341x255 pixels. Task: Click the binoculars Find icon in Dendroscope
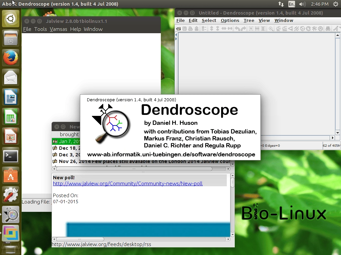328,29
